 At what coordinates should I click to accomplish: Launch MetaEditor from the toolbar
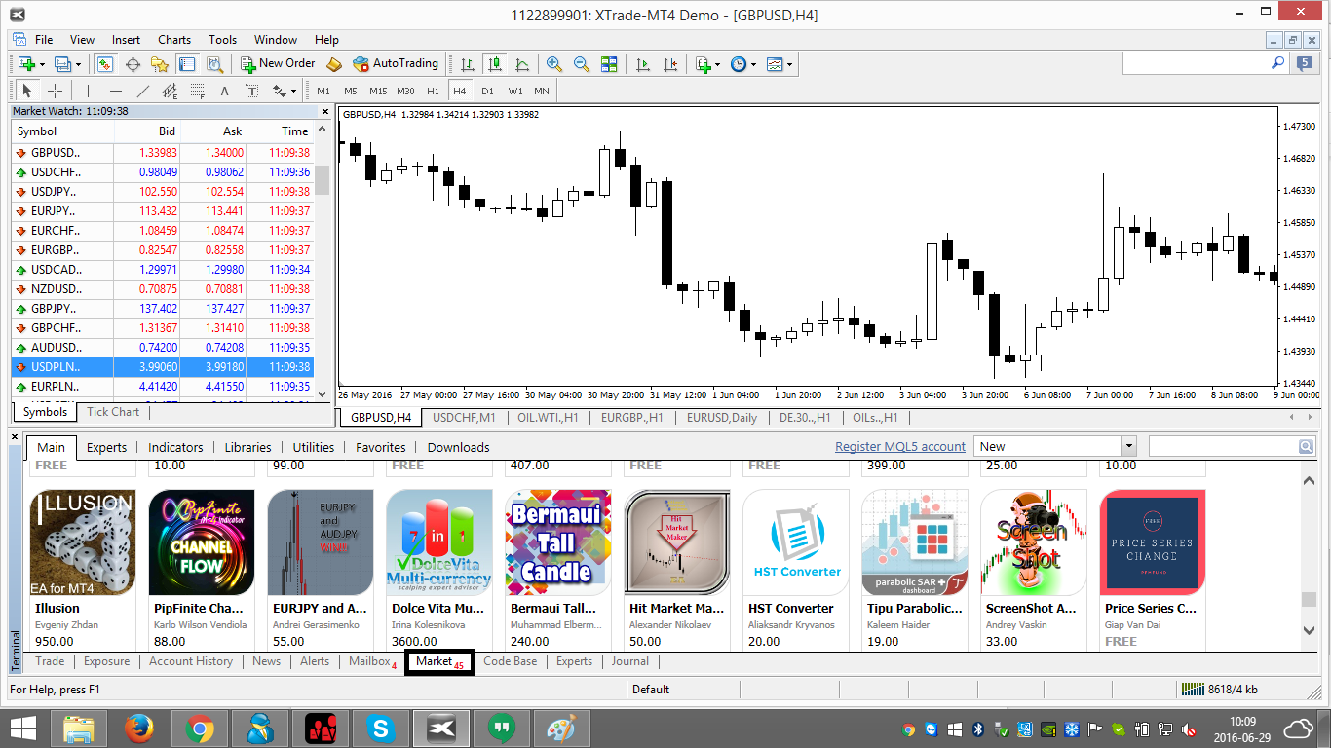tap(334, 64)
